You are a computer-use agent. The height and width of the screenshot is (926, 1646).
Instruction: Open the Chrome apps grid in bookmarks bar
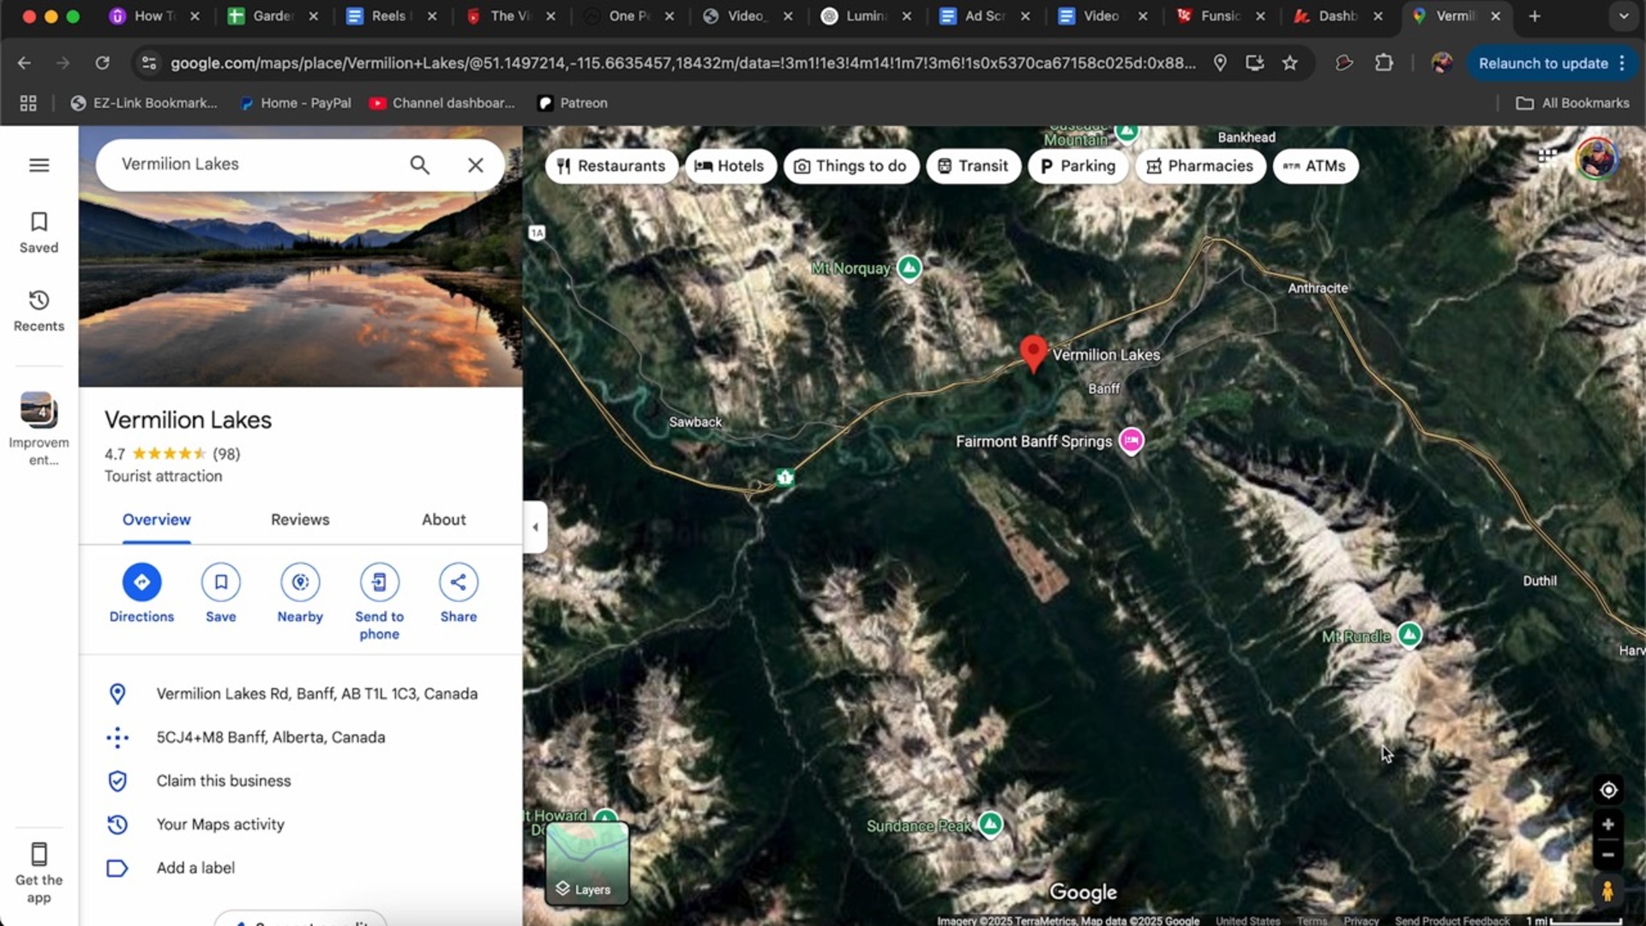pos(28,103)
